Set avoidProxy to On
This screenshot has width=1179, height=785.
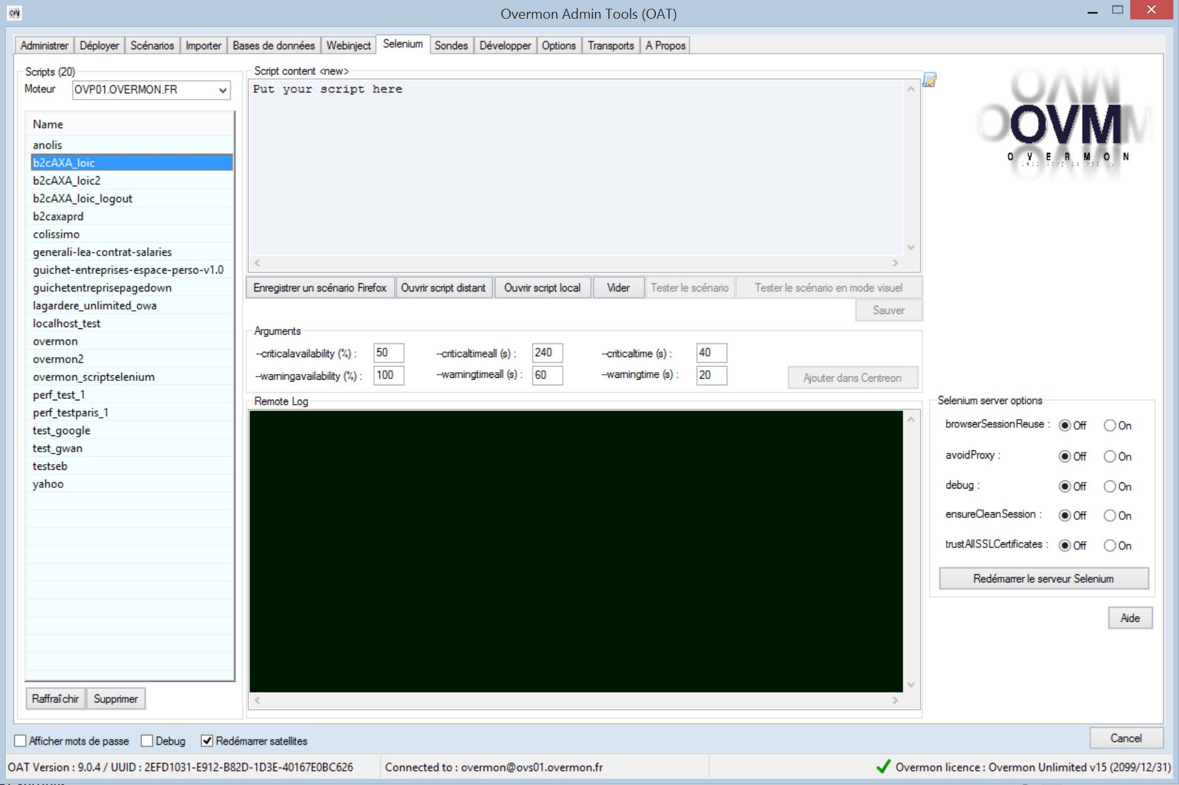[1110, 457]
